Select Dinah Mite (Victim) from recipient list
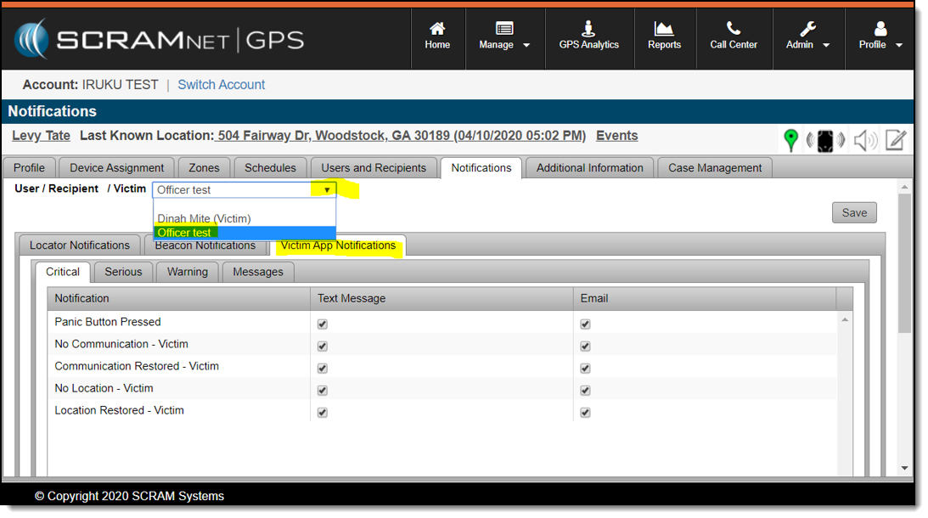928x518 pixels. [204, 218]
